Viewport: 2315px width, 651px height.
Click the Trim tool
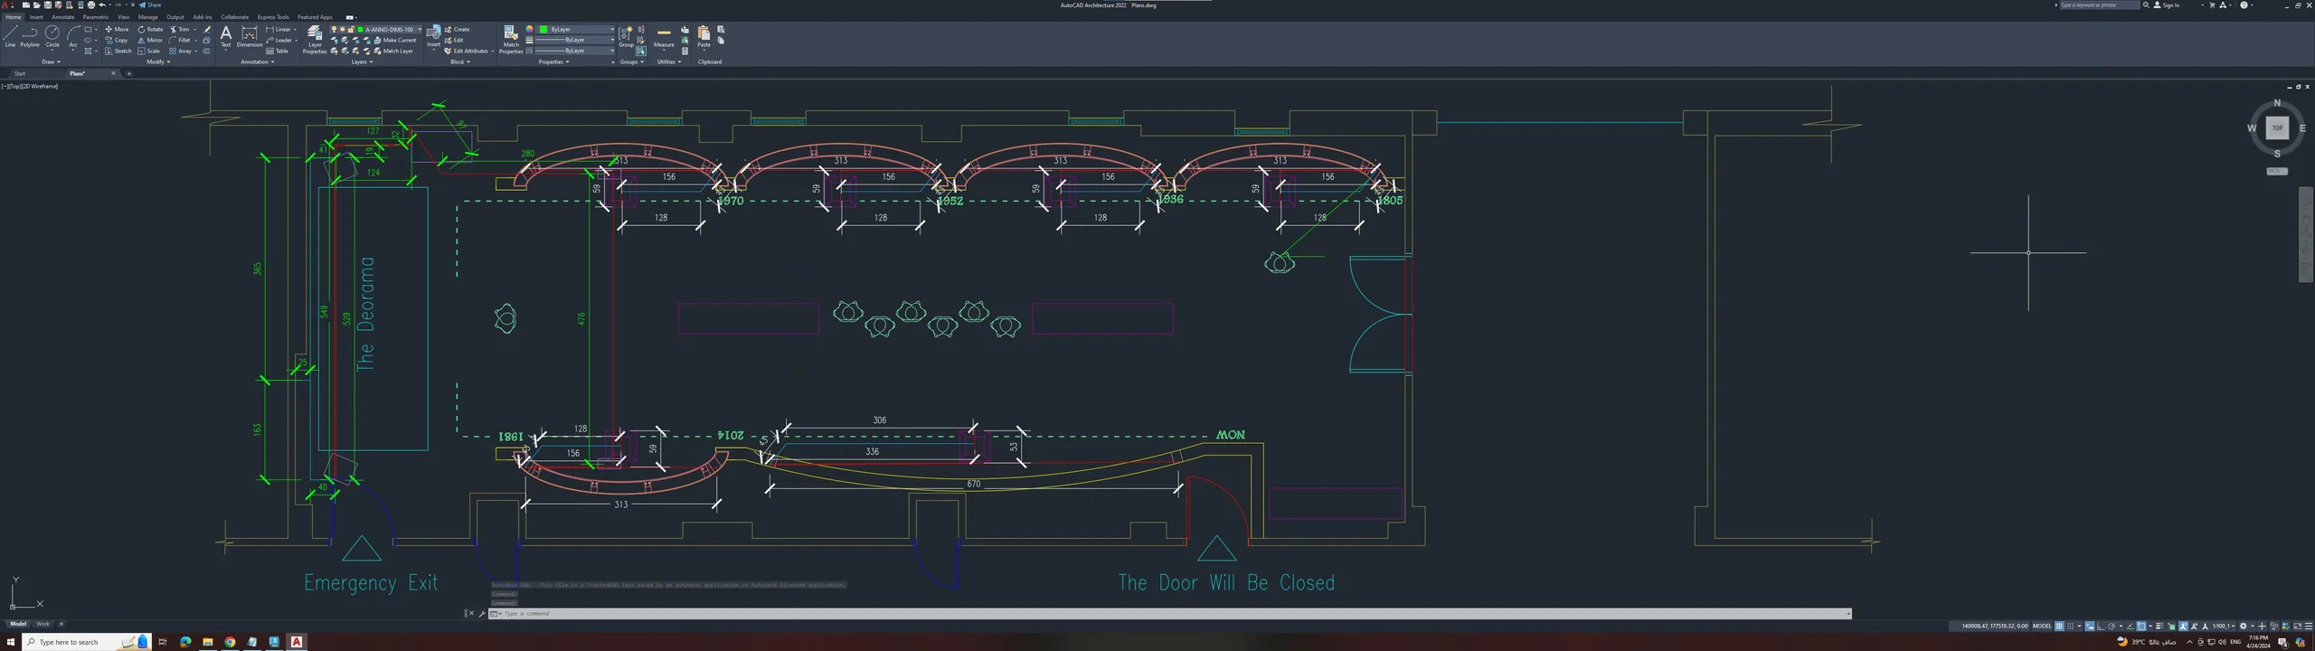(179, 29)
